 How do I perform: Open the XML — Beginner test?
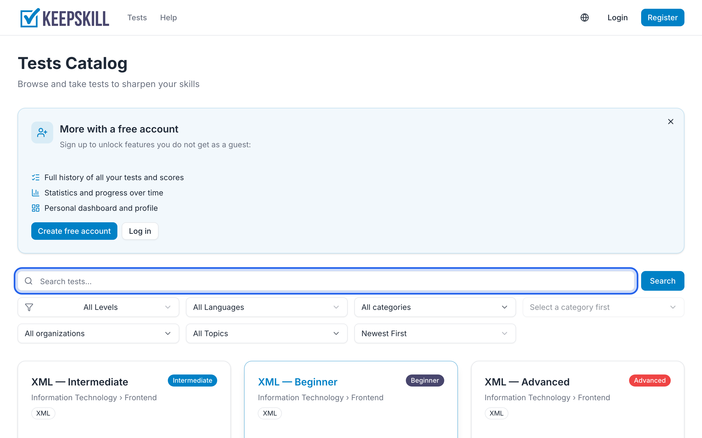298,382
